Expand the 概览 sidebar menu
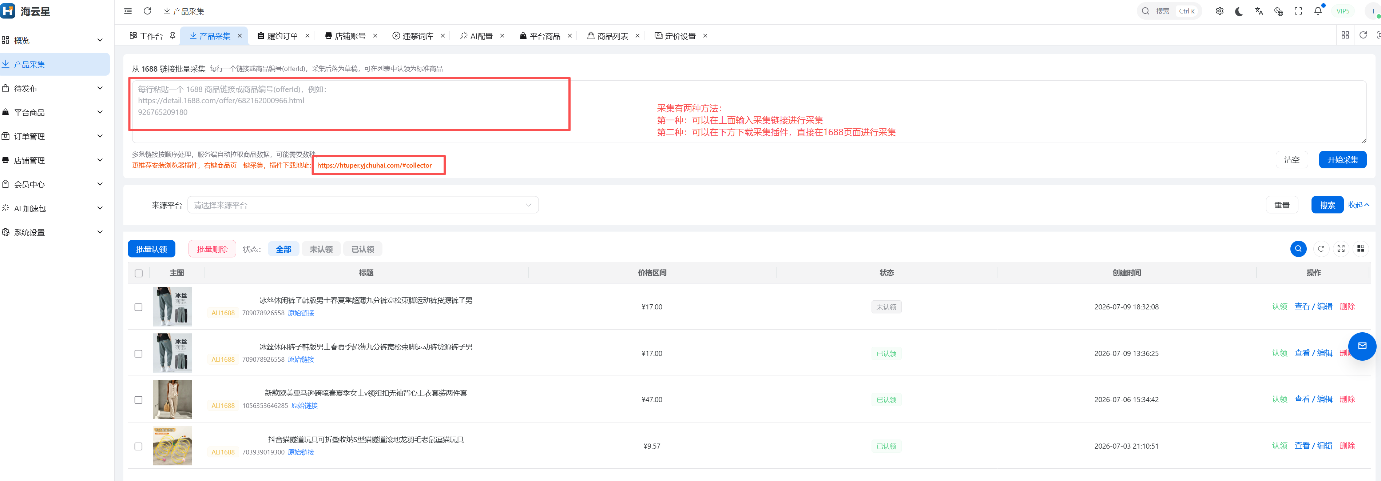This screenshot has height=481, width=1381. [x=55, y=40]
